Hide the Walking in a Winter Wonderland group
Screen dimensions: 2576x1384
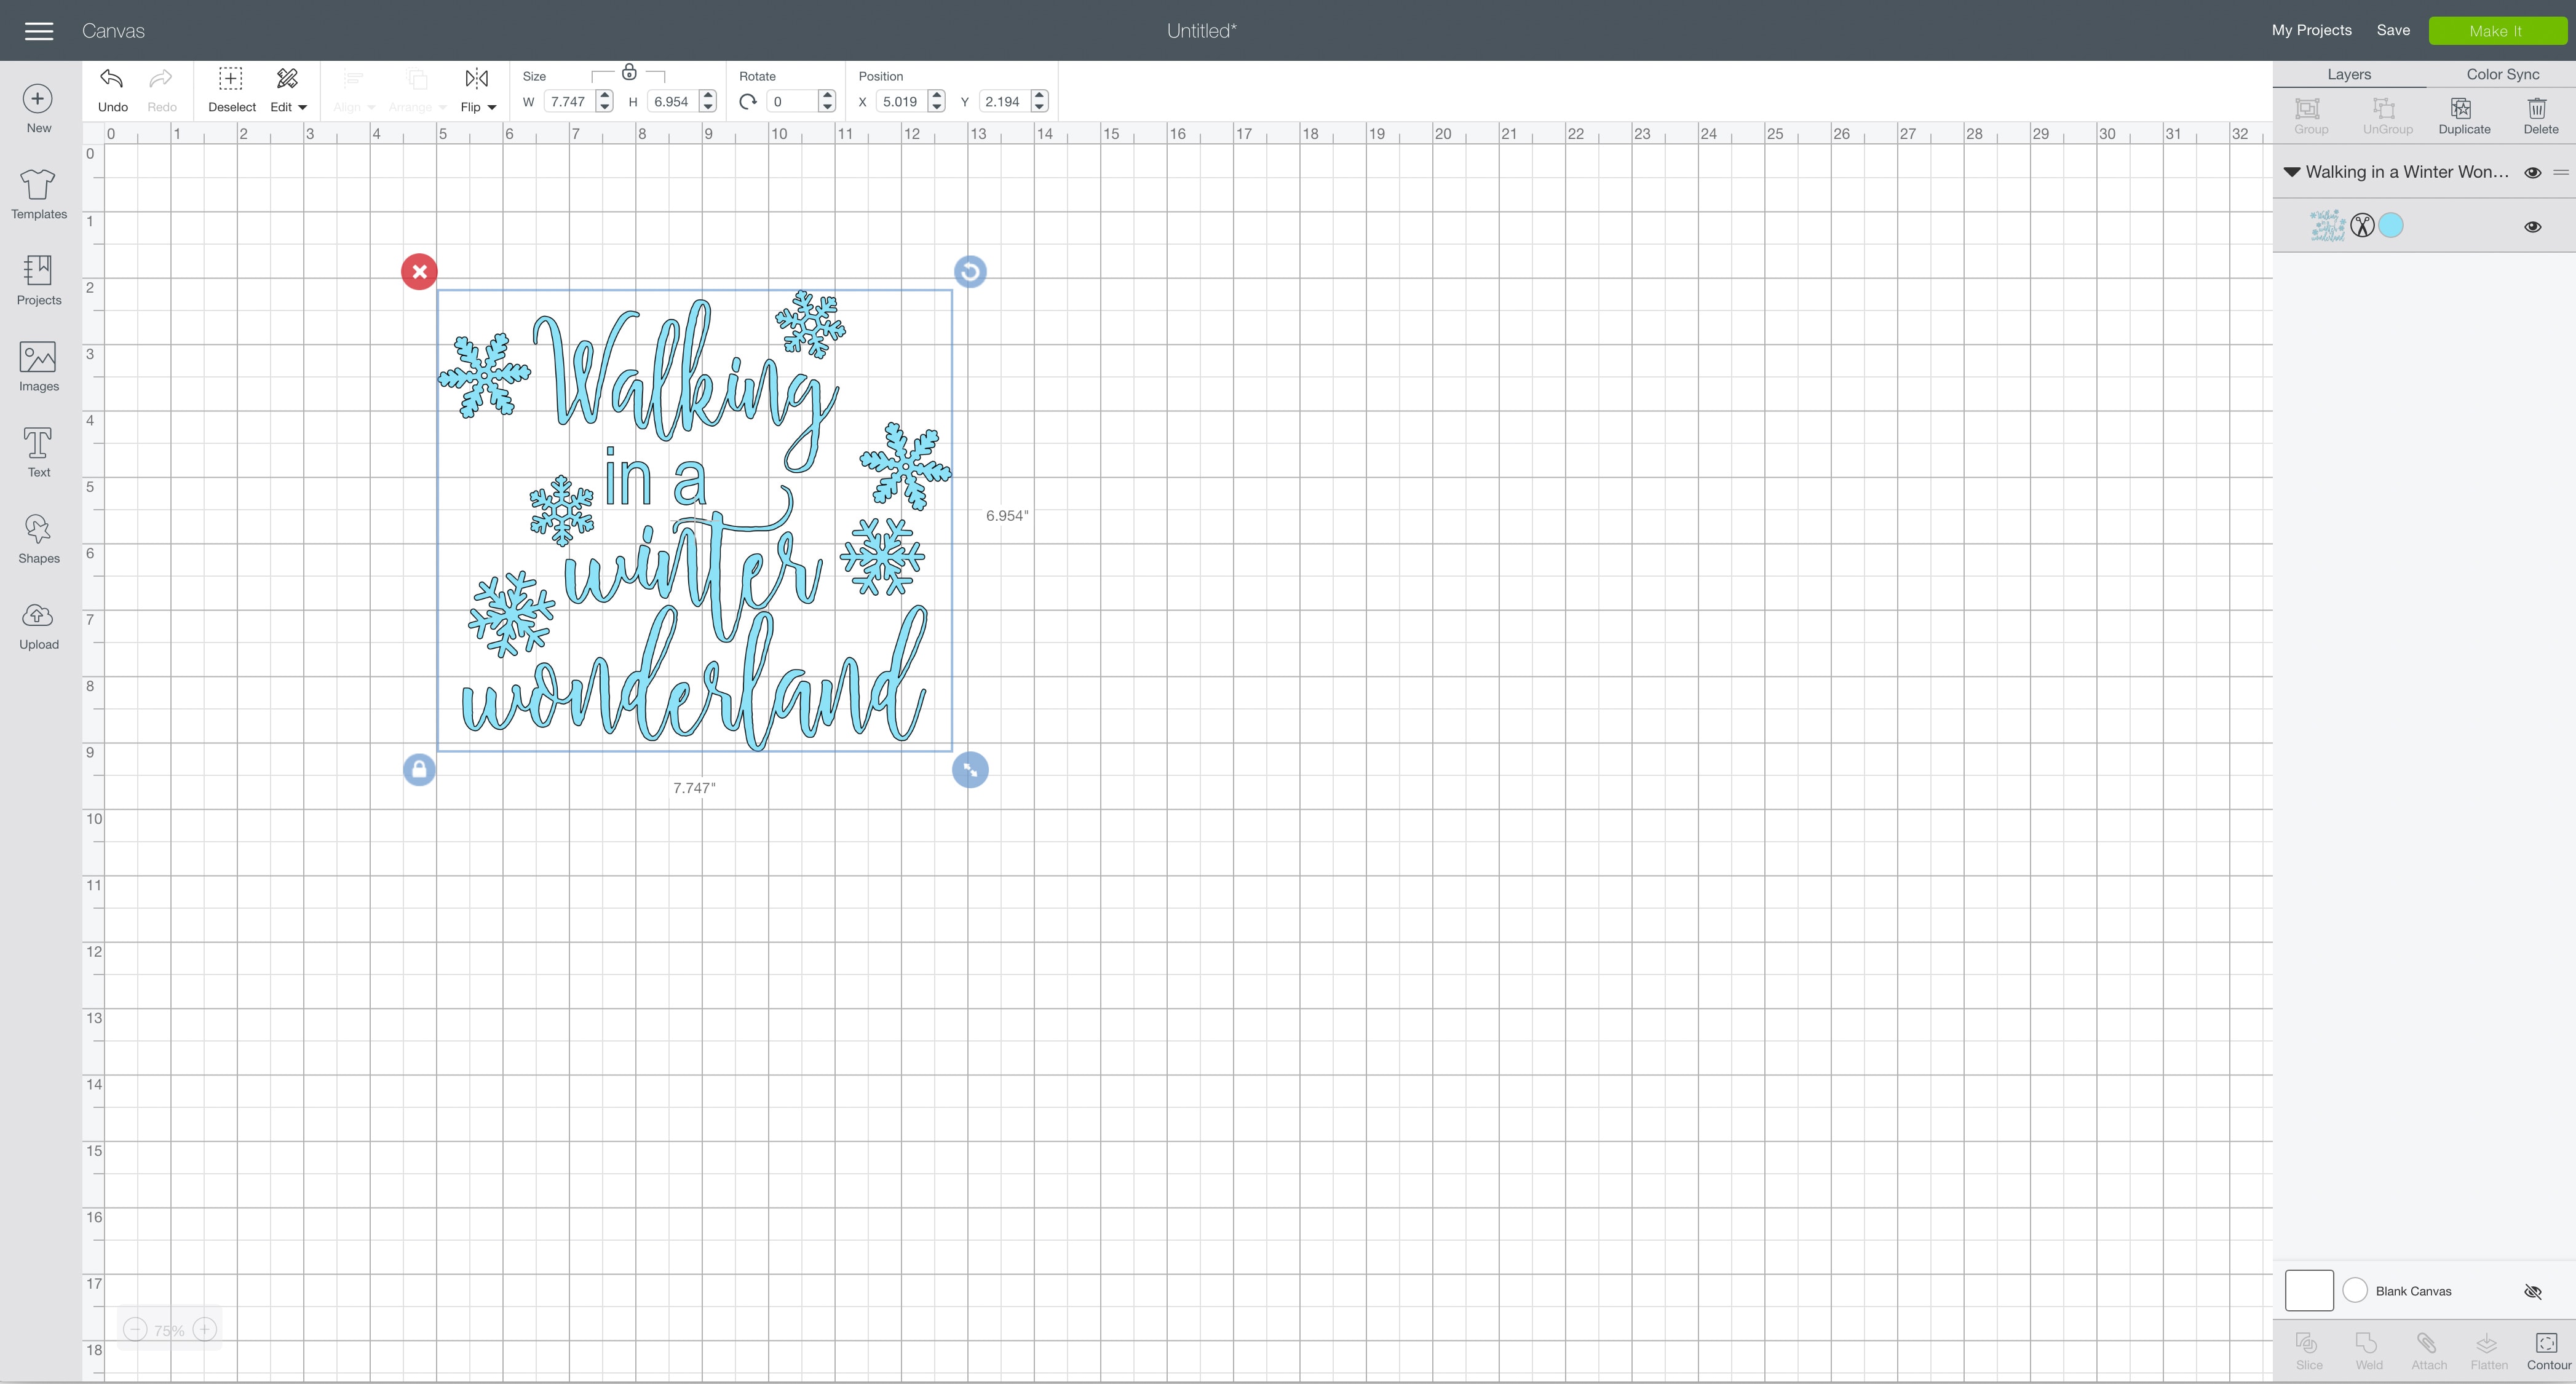2532,173
